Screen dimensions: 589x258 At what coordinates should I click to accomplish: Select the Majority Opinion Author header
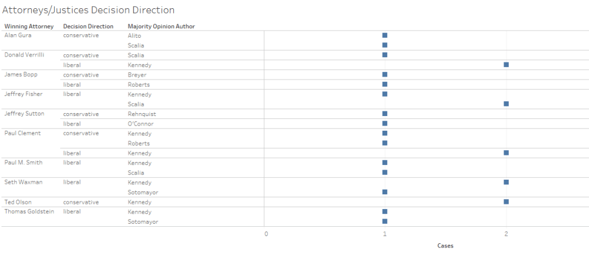tap(161, 27)
